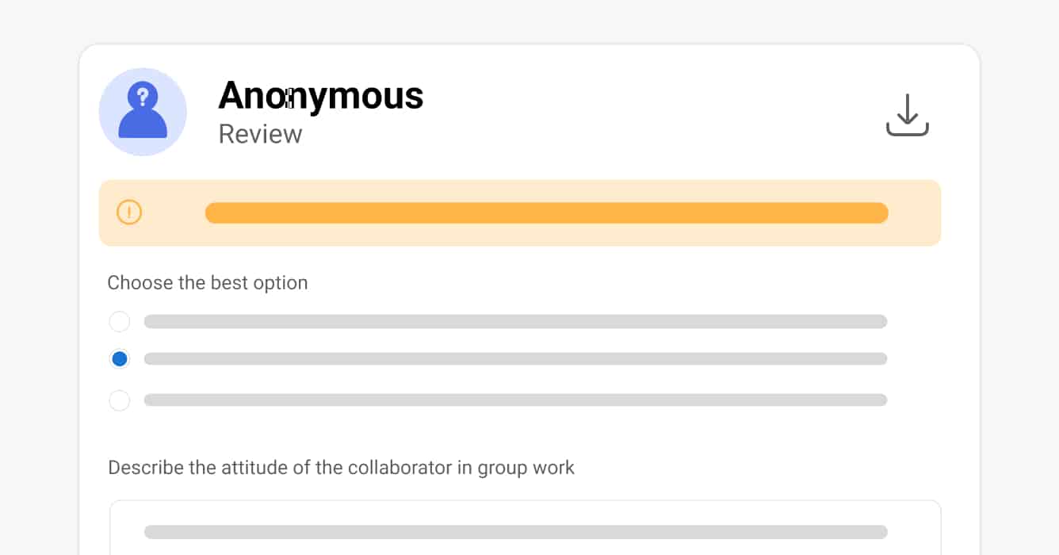
Task: Click the anonymous user avatar icon
Action: (143, 112)
